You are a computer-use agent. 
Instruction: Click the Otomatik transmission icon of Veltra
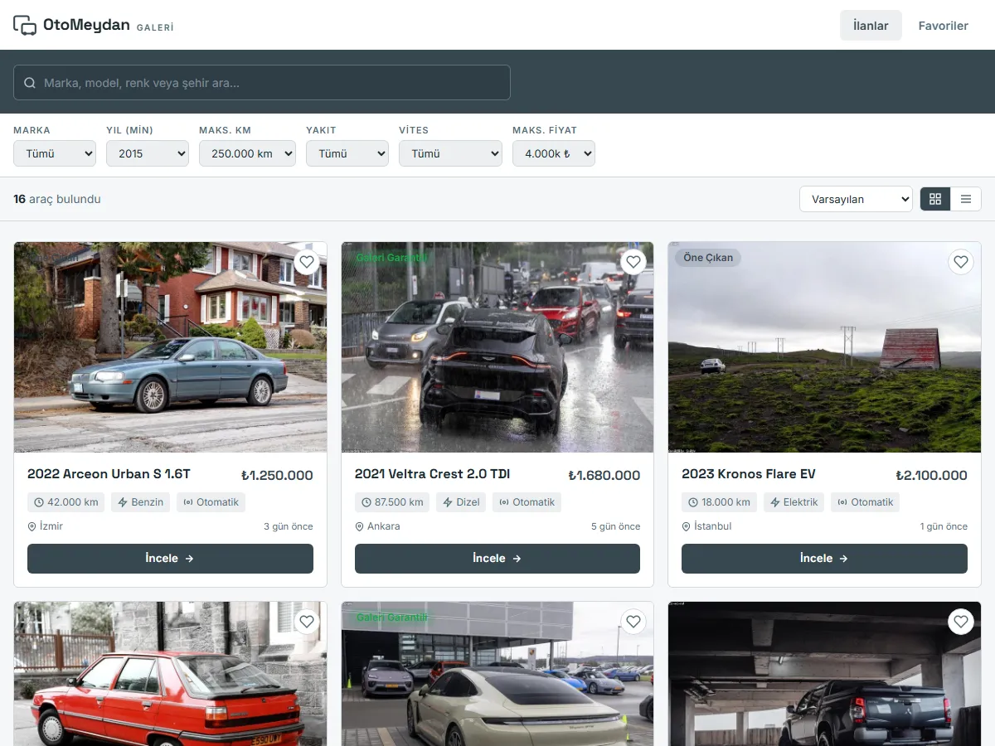tap(504, 502)
